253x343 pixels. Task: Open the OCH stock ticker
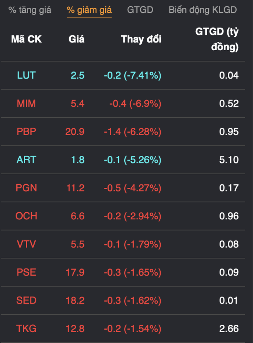(x=26, y=216)
